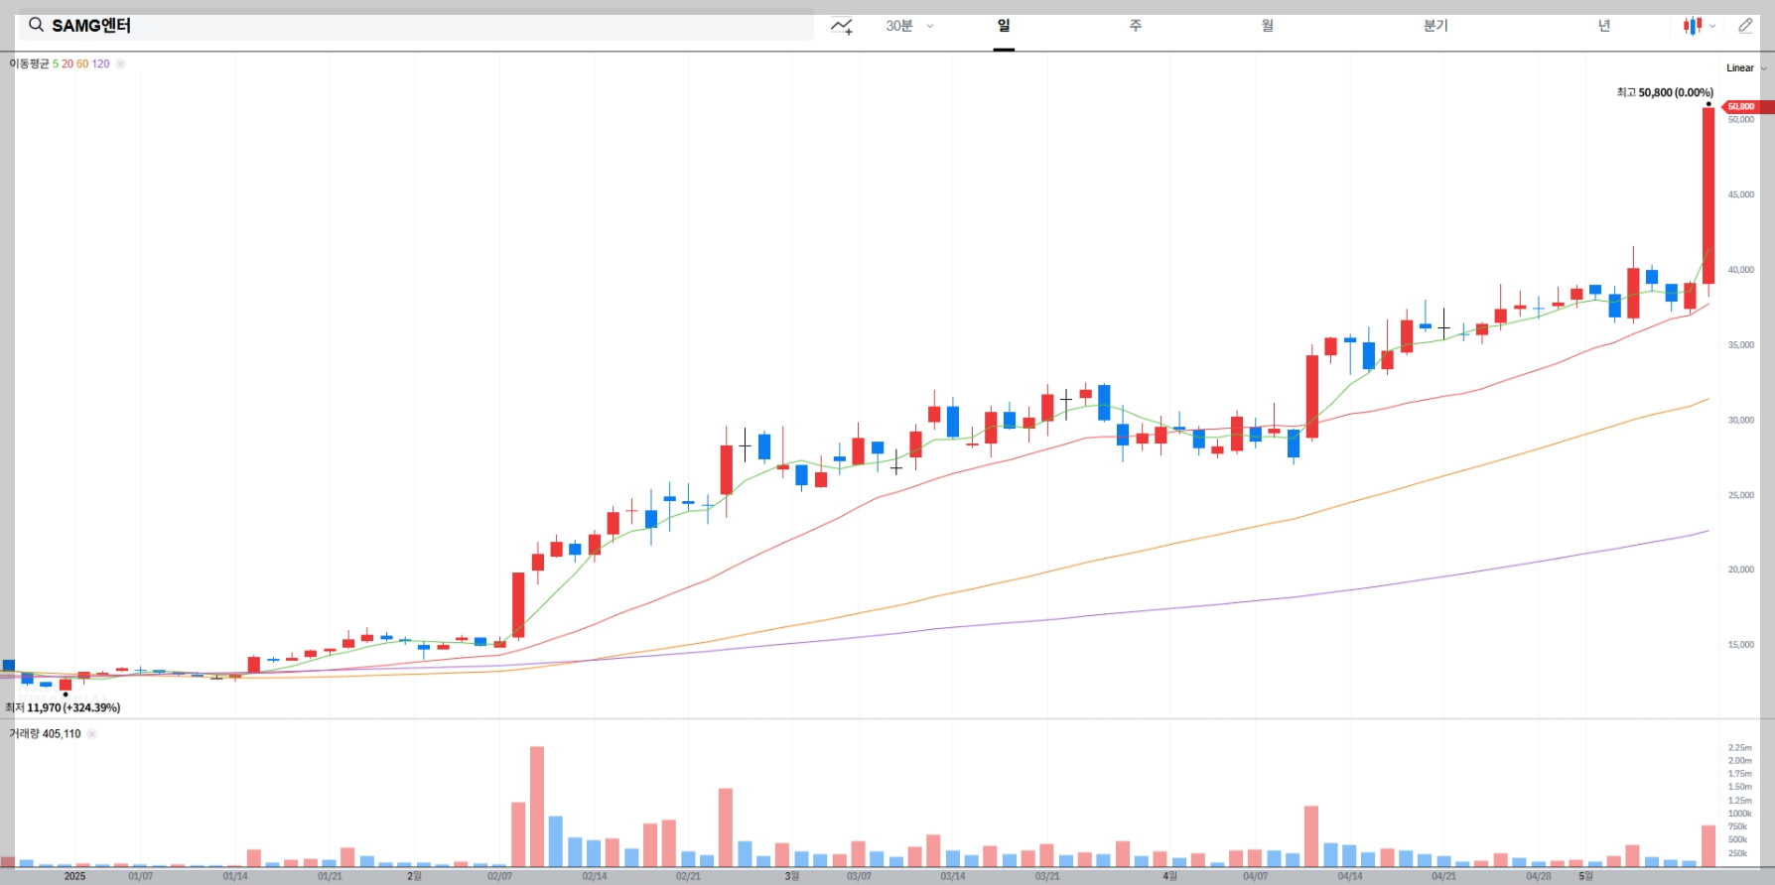Viewport: 1775px width, 885px height.
Task: Click the 2025 year axis label
Action: [x=74, y=876]
